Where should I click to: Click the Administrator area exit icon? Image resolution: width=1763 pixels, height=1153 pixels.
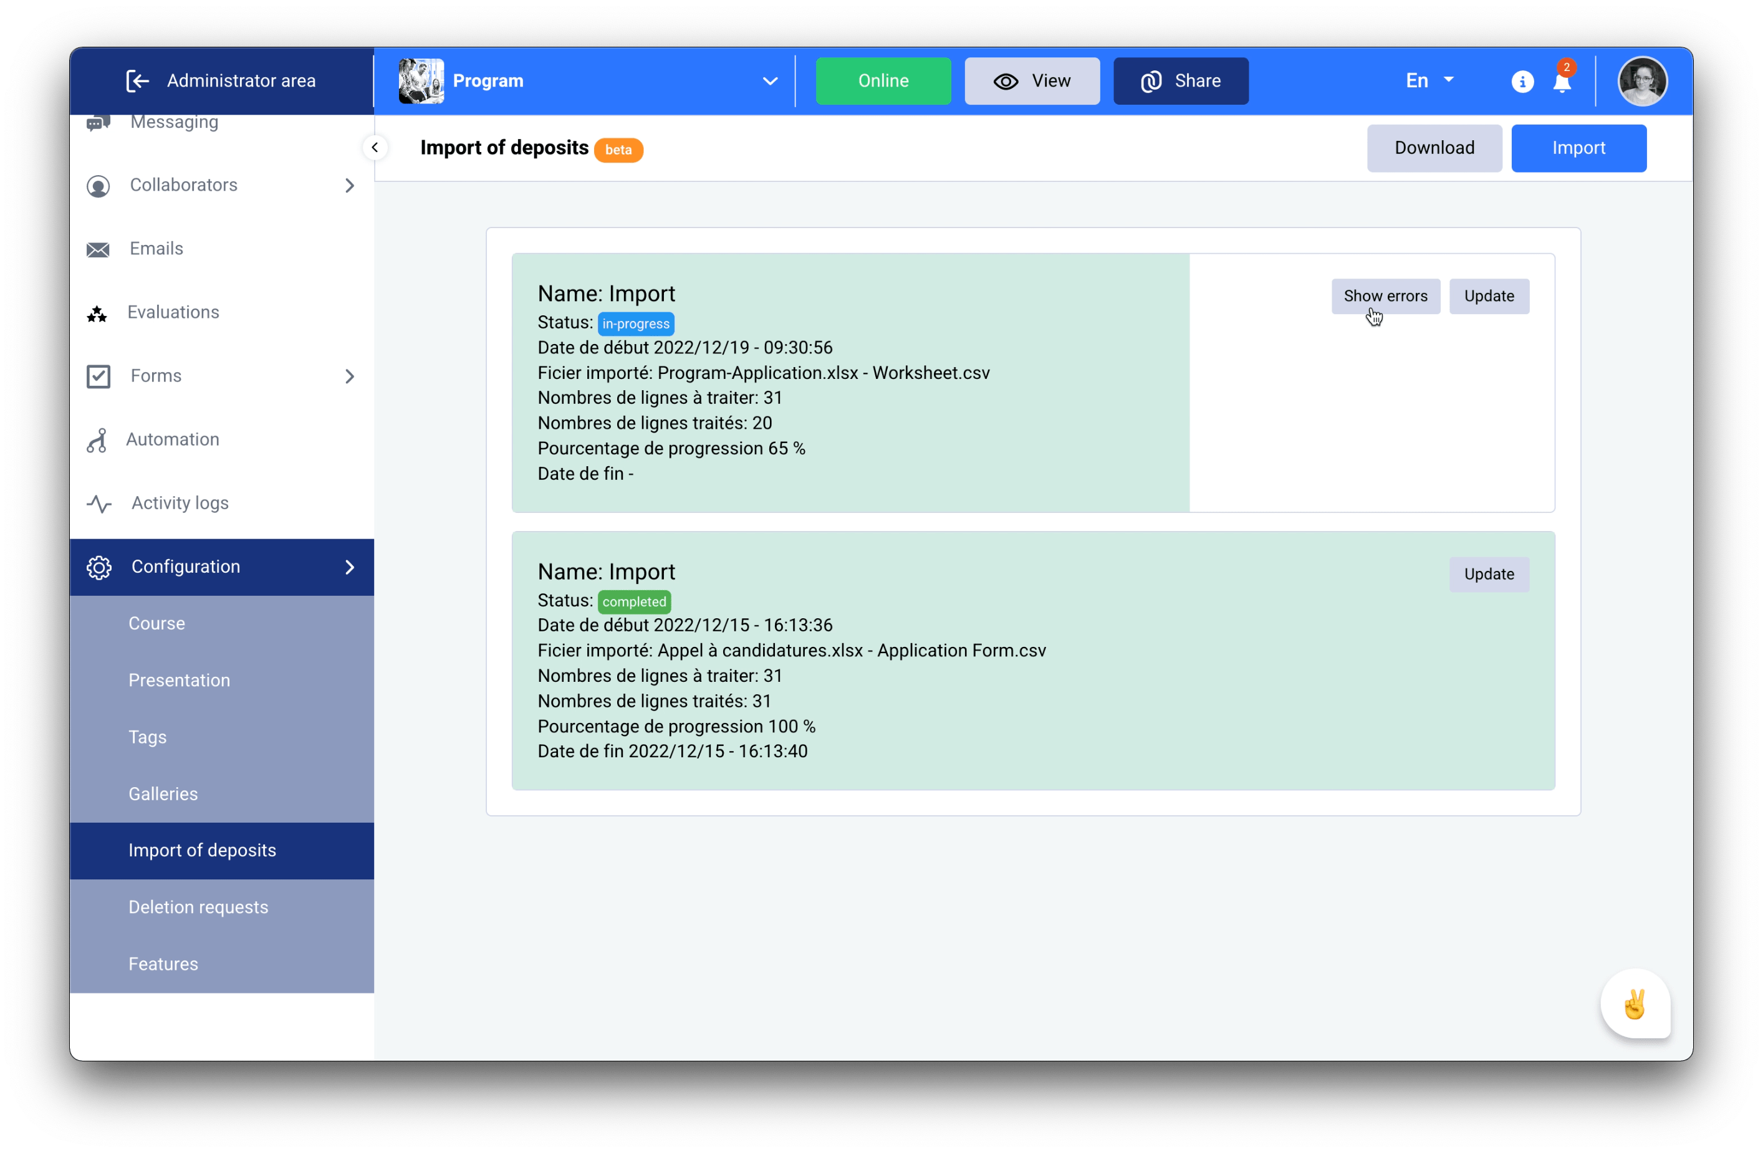138,81
